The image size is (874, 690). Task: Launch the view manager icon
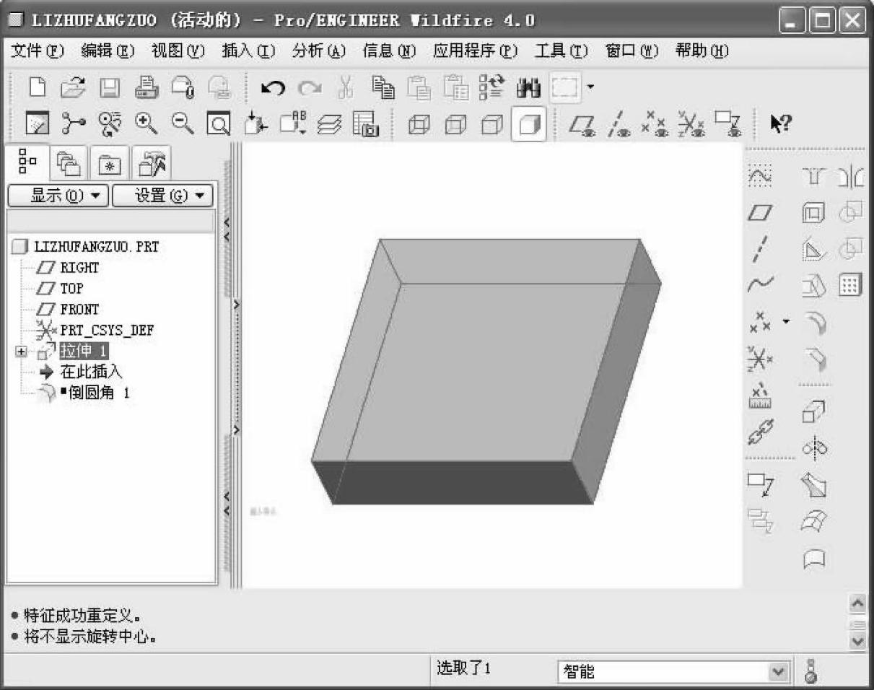click(x=366, y=125)
